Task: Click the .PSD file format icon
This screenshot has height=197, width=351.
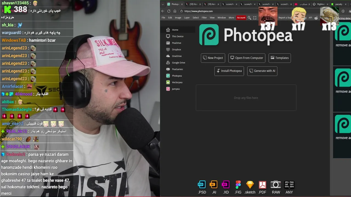Action: [202, 185]
